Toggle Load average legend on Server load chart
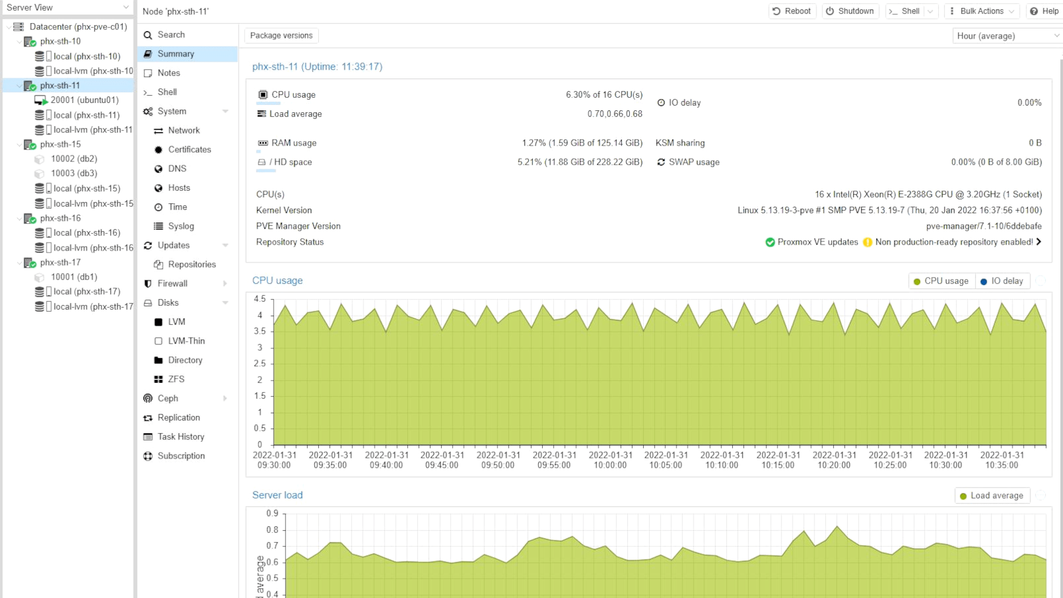 tap(992, 495)
